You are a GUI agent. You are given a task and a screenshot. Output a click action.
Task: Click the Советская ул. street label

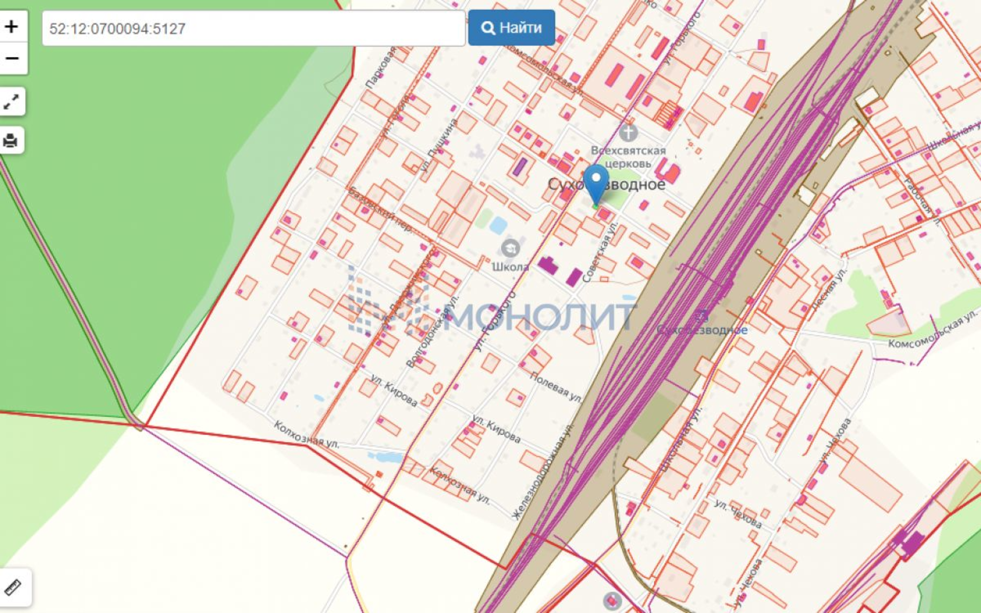(599, 253)
